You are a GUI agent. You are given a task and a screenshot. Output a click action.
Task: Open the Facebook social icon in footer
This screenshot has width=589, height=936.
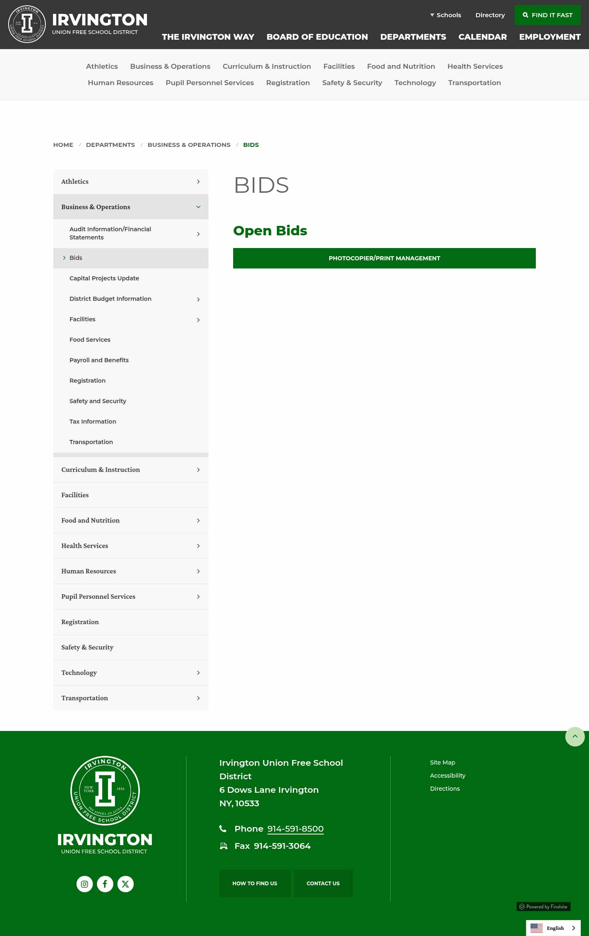coord(105,884)
